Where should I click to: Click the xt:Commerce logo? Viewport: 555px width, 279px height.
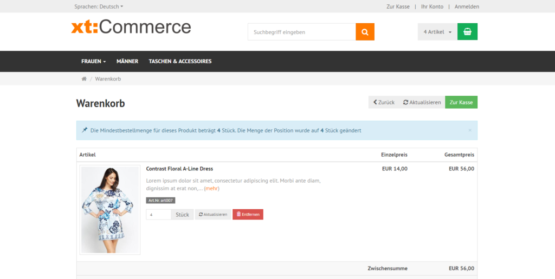point(131,27)
